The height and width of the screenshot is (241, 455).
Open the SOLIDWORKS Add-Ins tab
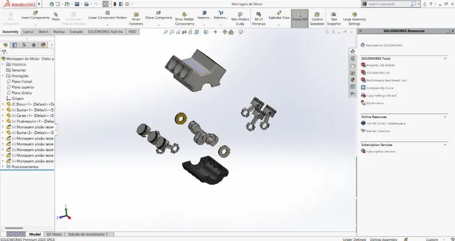106,32
